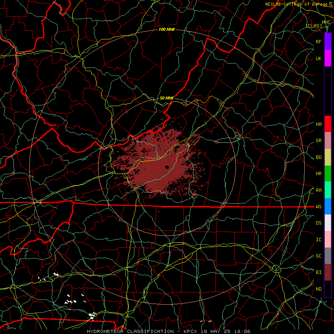The height and width of the screenshot is (334, 334).
Task: Click the RA light green legend color block
Action: (x=328, y=190)
